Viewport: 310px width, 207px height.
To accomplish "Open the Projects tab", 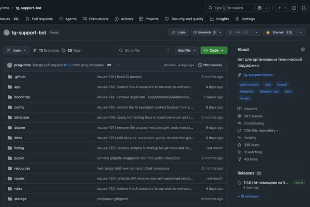I will click(x=149, y=19).
